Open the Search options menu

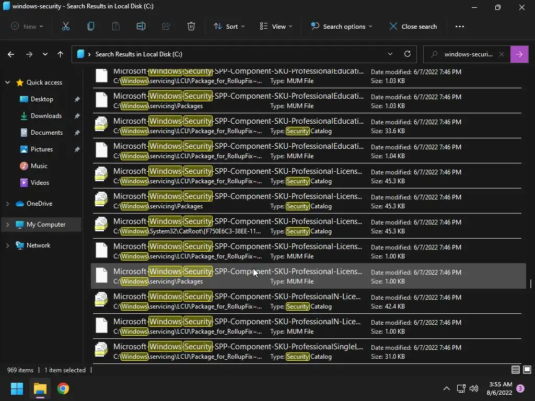pos(341,26)
